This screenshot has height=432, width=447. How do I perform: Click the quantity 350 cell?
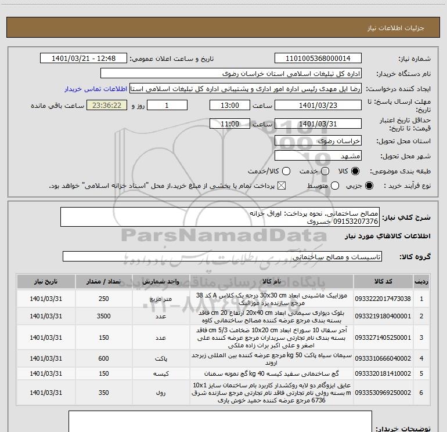[x=103, y=393]
